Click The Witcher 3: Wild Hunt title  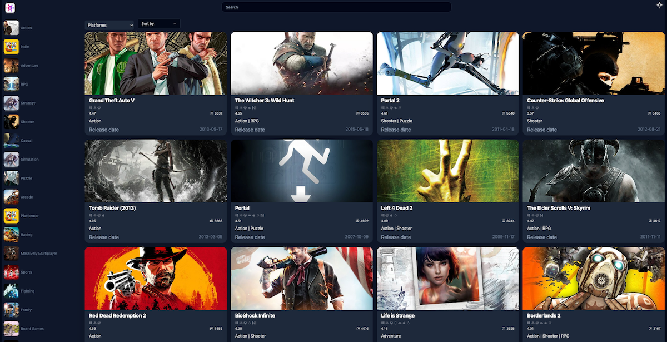265,101
